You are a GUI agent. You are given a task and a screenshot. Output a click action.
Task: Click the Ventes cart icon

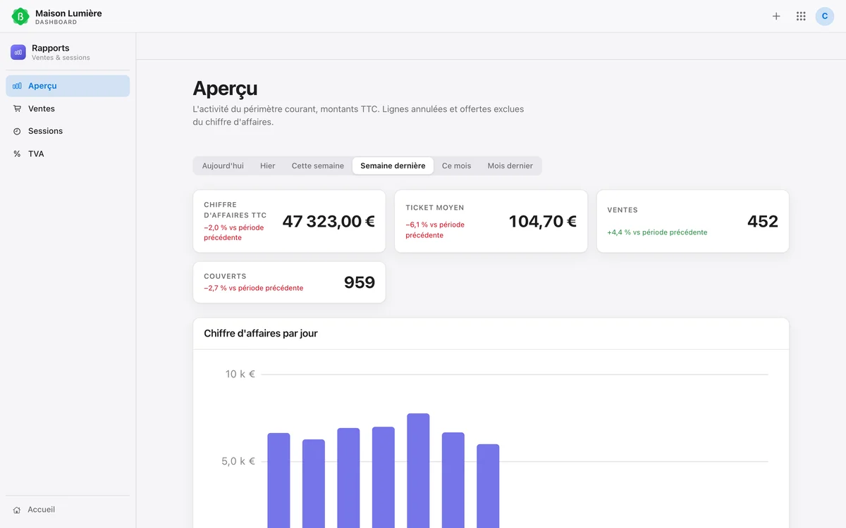[17, 108]
